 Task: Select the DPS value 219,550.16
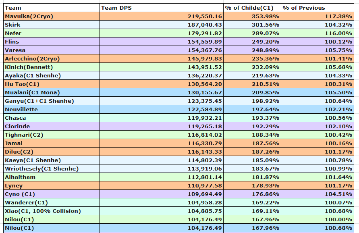[162, 16]
